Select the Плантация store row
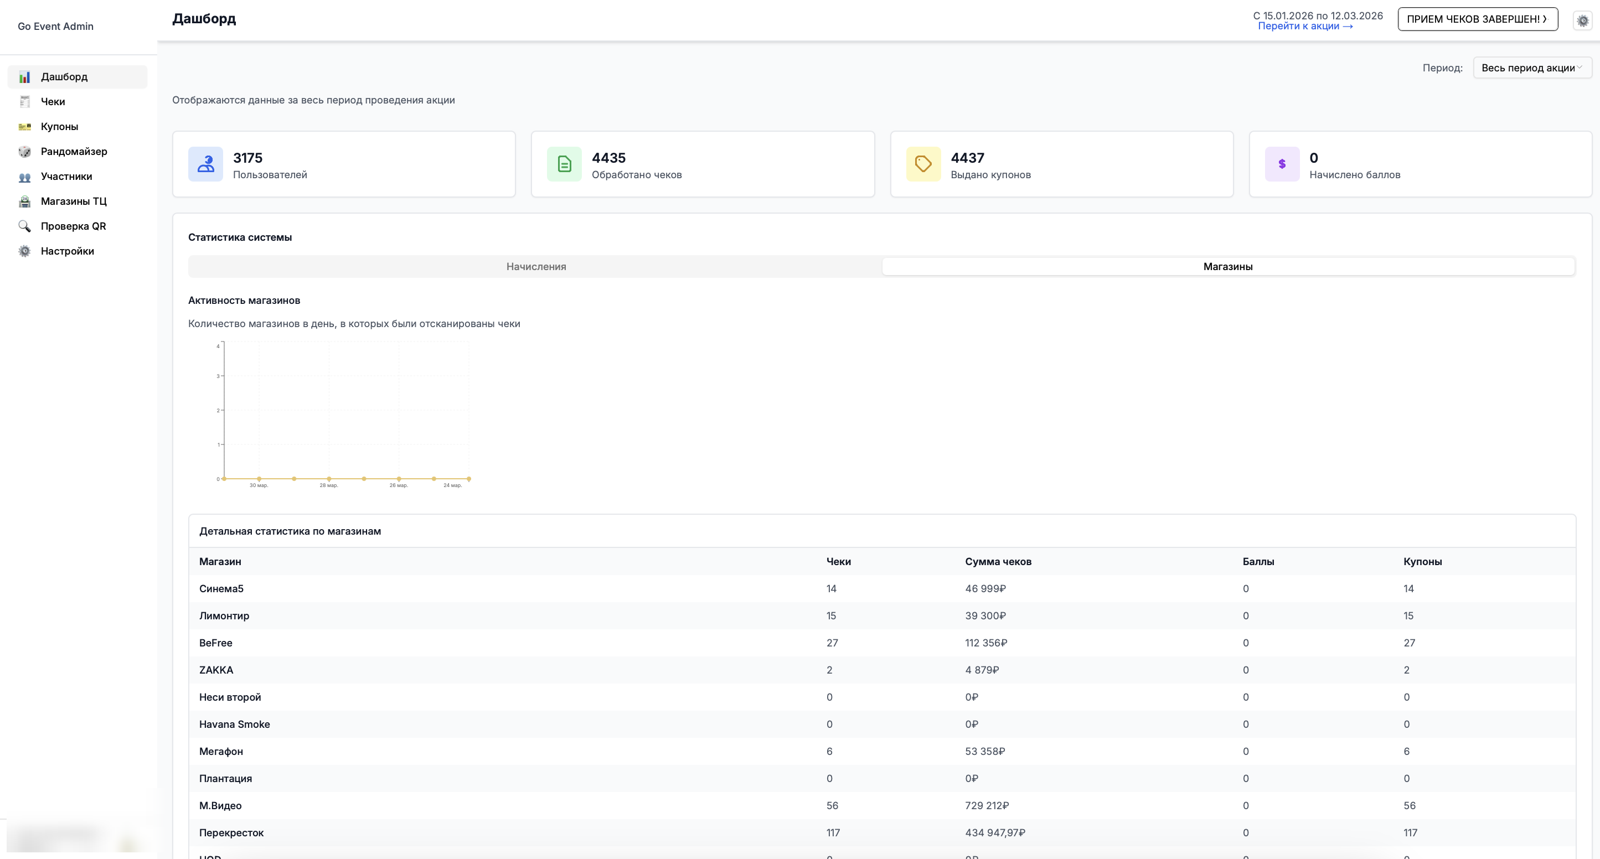 pyautogui.click(x=882, y=779)
